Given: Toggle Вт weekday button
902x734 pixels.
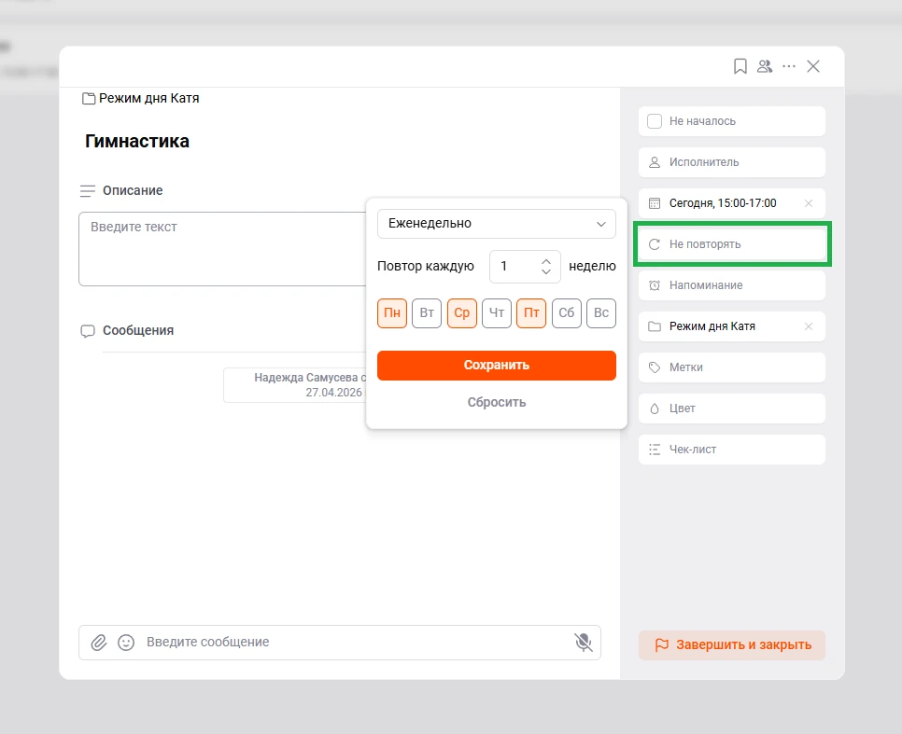Looking at the screenshot, I should click(427, 313).
